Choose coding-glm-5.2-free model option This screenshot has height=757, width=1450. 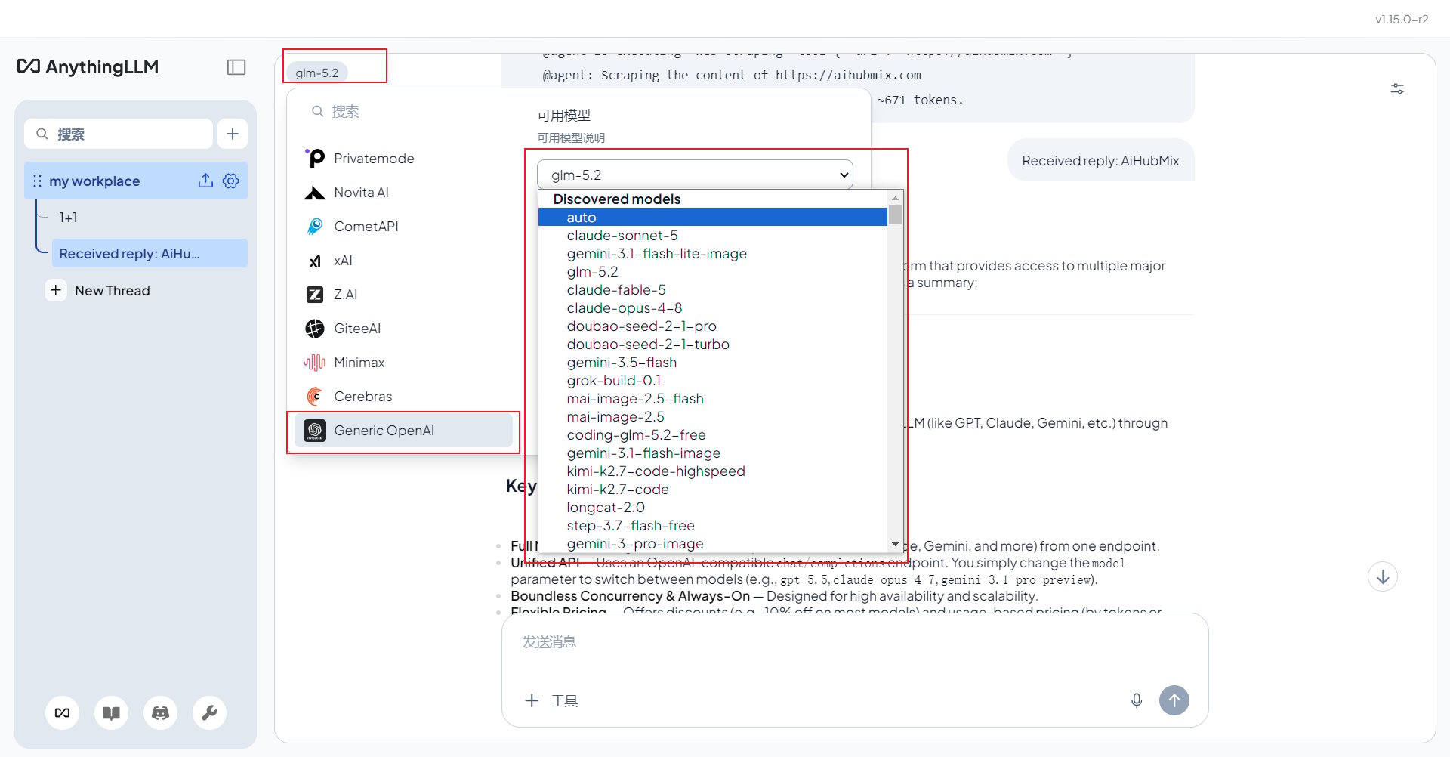[x=713, y=435]
